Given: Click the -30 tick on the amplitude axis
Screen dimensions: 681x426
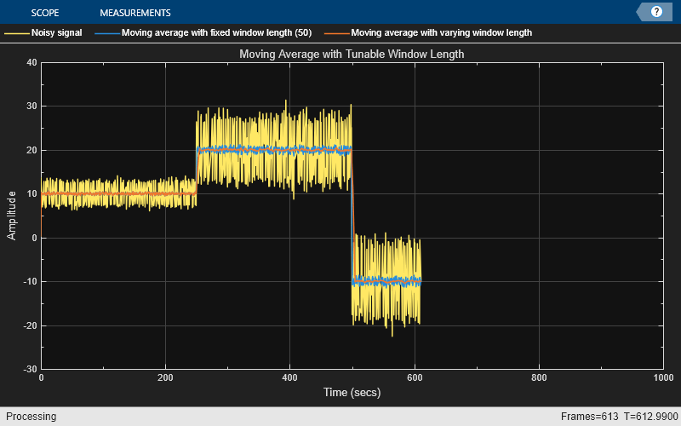Looking at the screenshot, I should pyautogui.click(x=28, y=369).
